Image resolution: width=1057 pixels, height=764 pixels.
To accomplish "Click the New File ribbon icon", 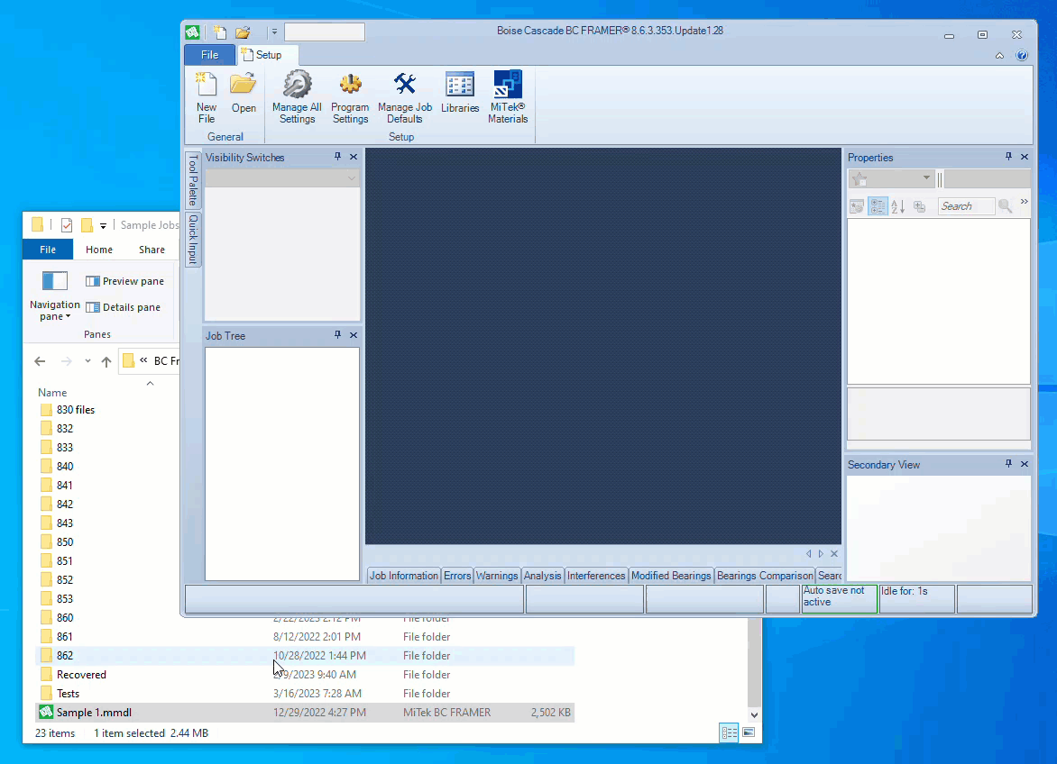I will (x=207, y=97).
